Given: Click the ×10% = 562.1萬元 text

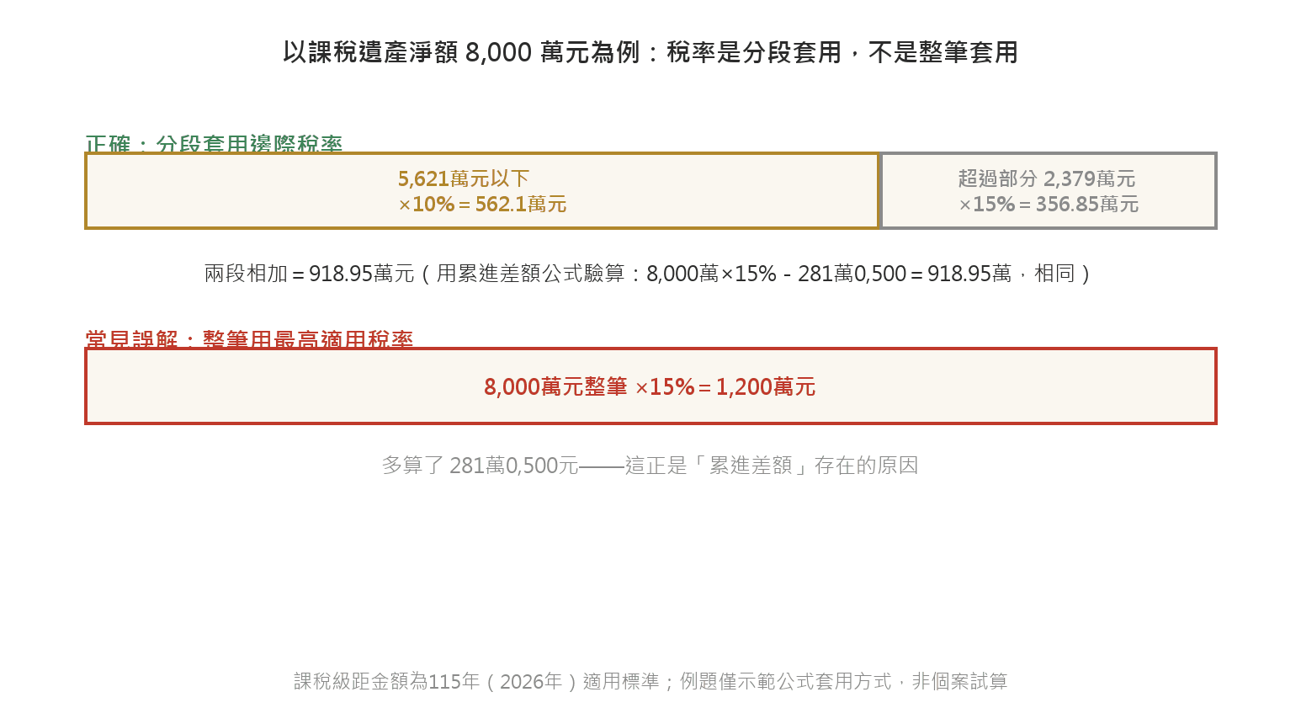Looking at the screenshot, I should click(x=482, y=204).
